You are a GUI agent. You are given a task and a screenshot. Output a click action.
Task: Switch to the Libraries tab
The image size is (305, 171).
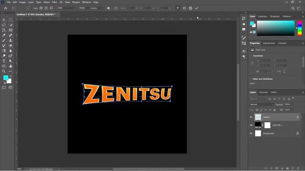282,43
